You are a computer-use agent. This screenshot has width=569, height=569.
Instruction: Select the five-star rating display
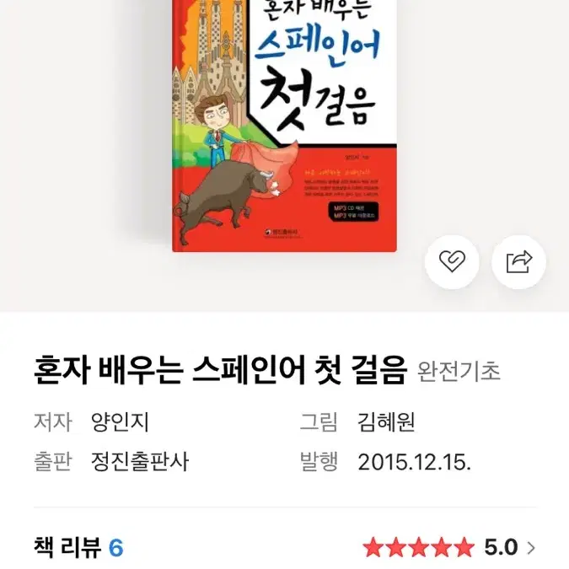pyautogui.click(x=418, y=548)
